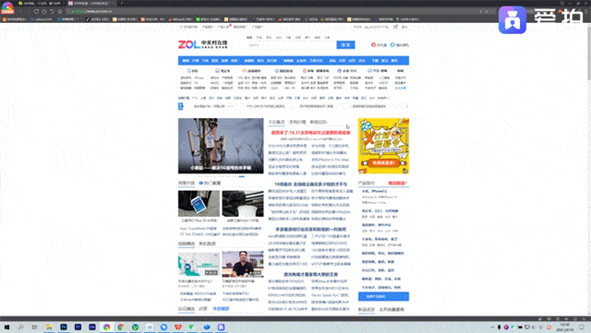
Task: Launch Photoshop from the taskbar
Action: [64, 327]
